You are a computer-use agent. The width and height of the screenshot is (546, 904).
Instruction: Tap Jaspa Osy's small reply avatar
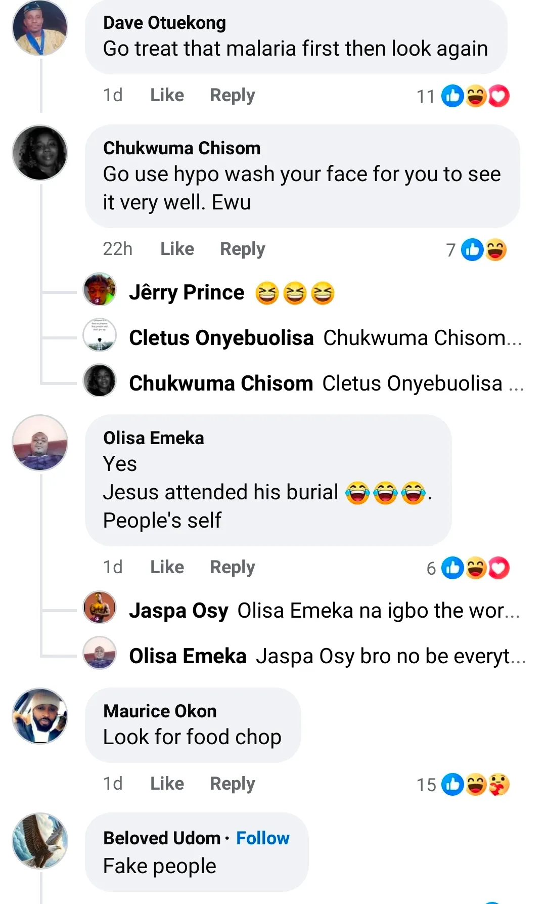tap(100, 608)
